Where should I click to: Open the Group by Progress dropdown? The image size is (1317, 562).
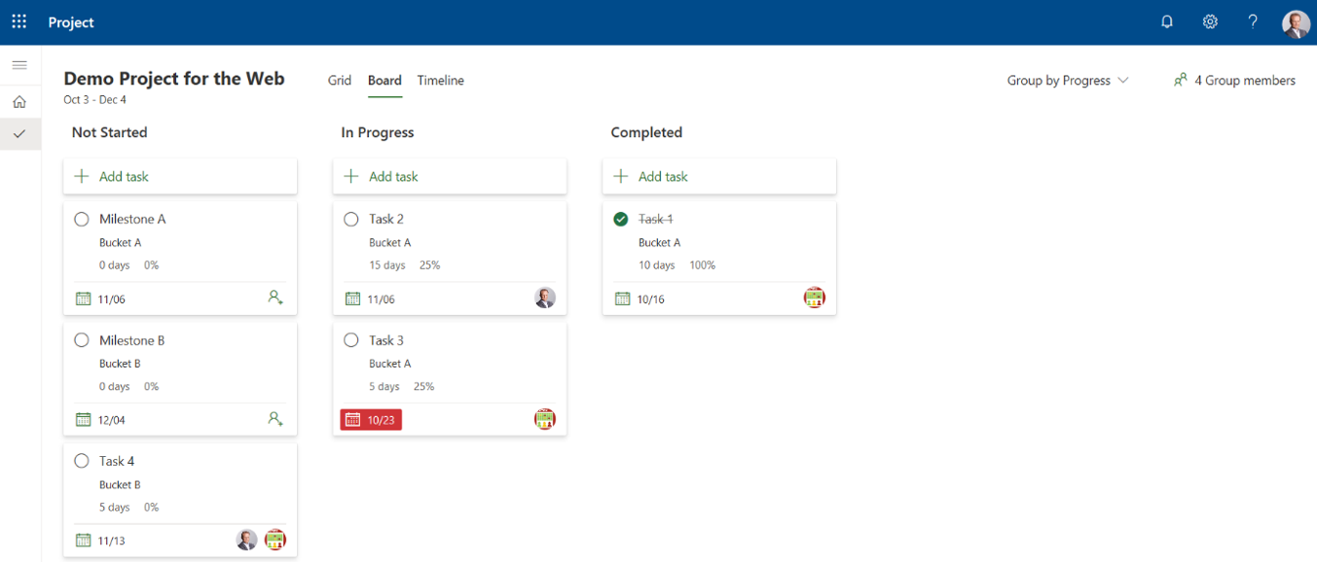click(1068, 81)
